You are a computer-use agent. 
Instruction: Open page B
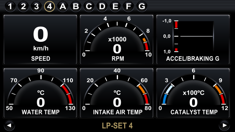[x=76, y=7]
